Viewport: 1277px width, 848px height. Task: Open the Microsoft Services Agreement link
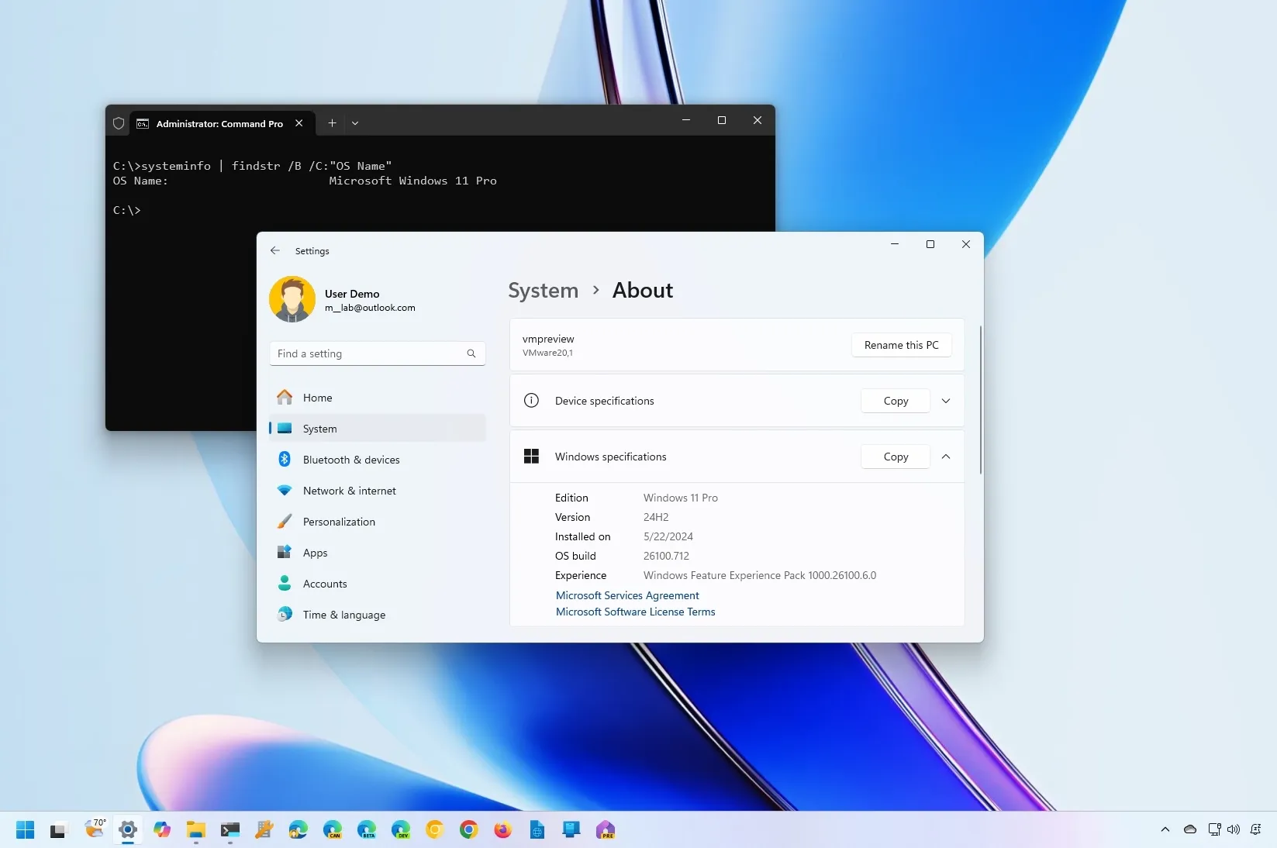click(x=626, y=595)
